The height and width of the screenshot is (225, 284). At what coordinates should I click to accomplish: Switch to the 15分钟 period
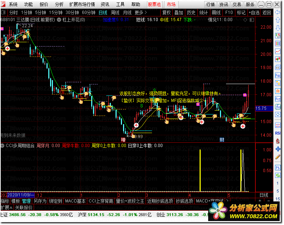(56, 13)
